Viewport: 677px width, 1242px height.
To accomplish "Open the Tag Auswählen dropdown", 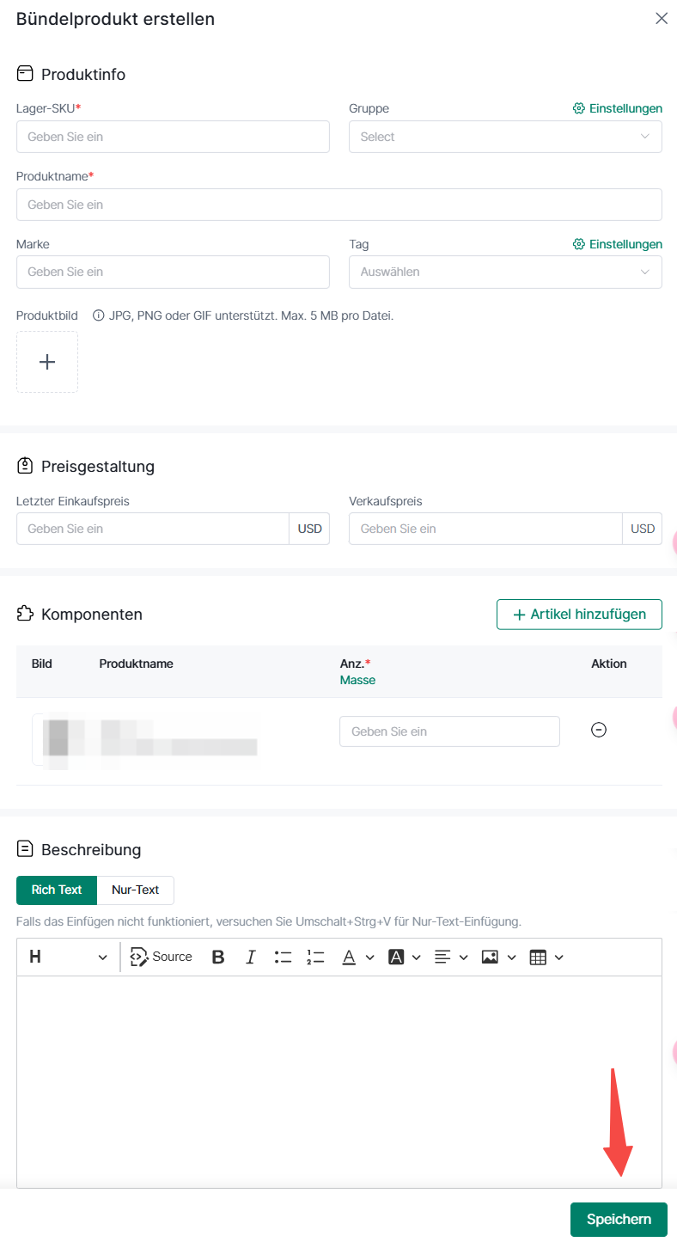I will pos(505,272).
